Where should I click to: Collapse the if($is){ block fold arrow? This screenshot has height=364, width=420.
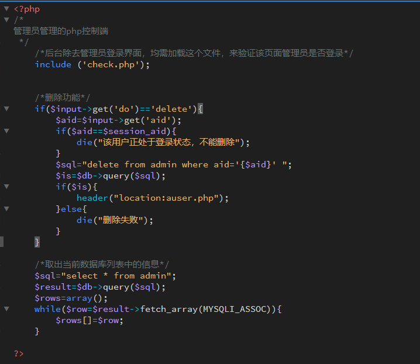point(6,186)
